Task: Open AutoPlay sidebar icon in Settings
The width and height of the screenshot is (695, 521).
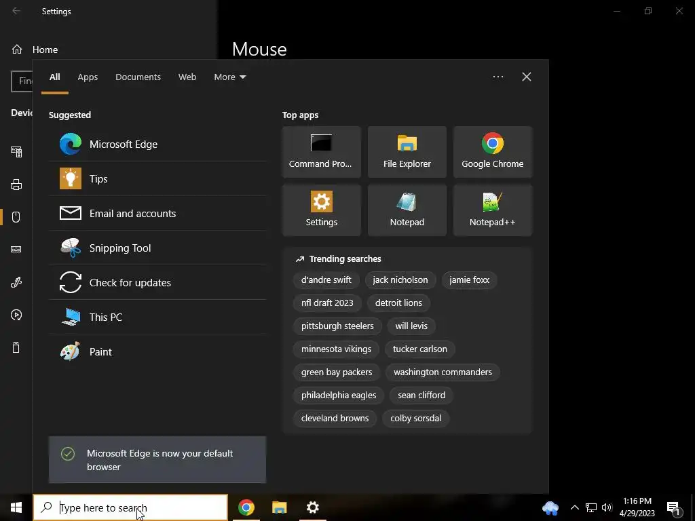Action: 16,315
